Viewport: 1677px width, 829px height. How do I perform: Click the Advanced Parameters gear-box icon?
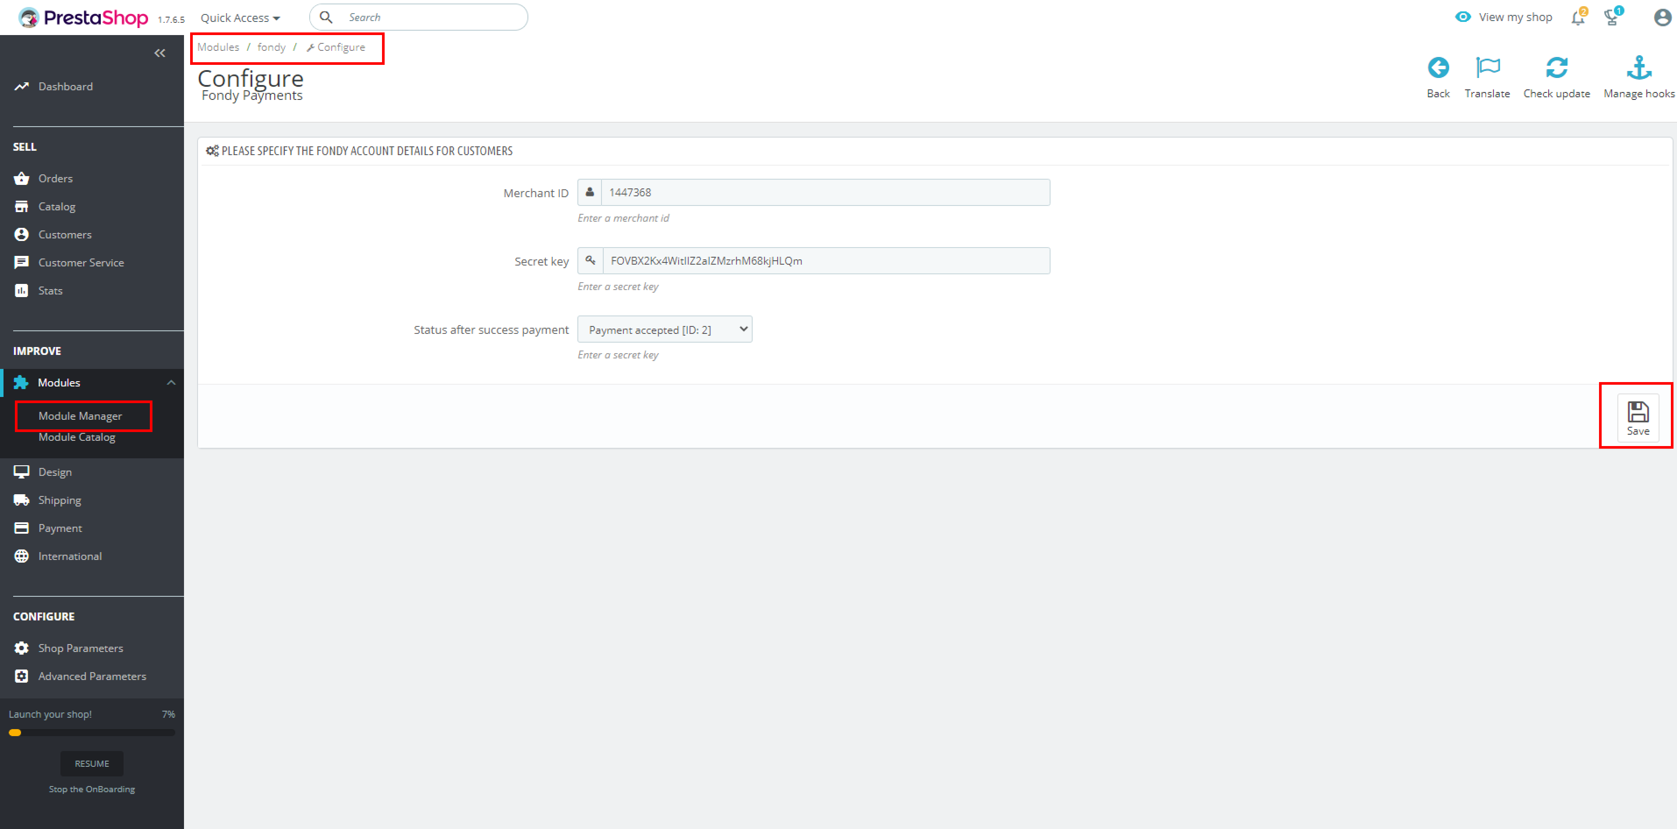[x=21, y=676]
